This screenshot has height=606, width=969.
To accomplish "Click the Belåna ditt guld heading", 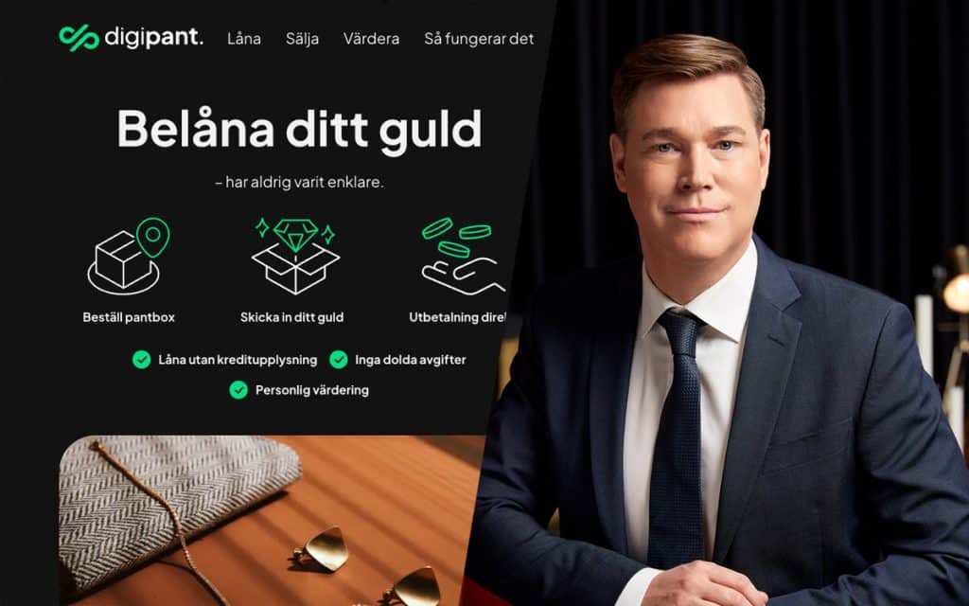I will pyautogui.click(x=299, y=131).
